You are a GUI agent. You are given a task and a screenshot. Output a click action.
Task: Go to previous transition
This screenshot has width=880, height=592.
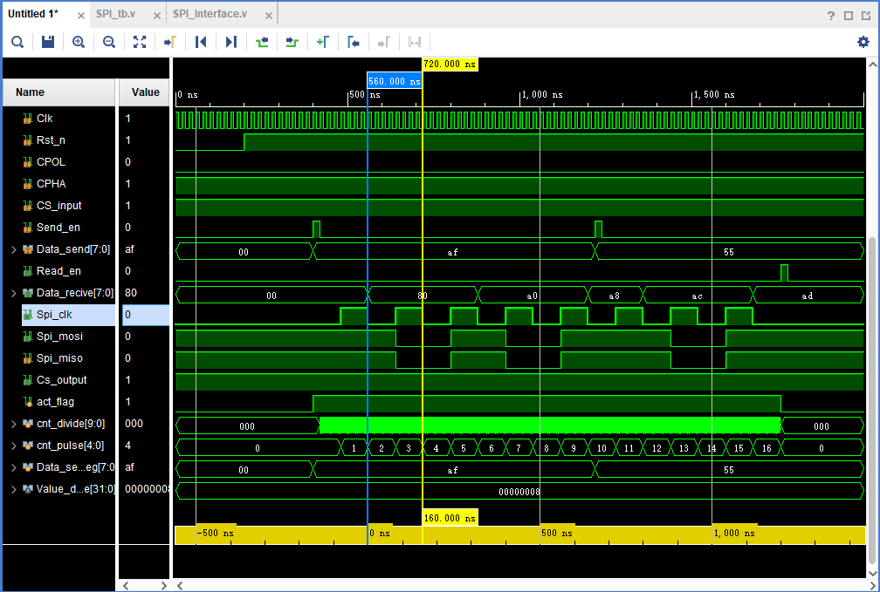point(262,42)
